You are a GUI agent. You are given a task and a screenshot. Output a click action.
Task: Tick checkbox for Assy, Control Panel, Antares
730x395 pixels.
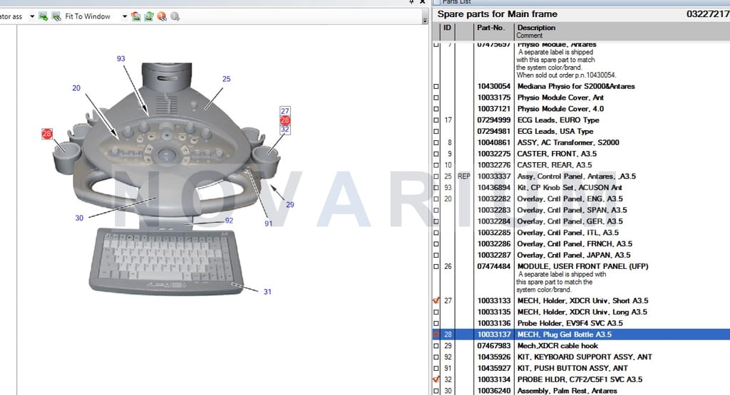point(436,177)
